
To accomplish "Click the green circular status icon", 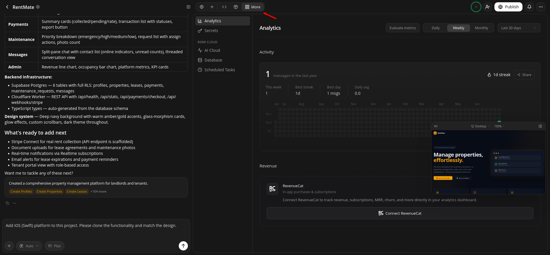I will [x=476, y=7].
